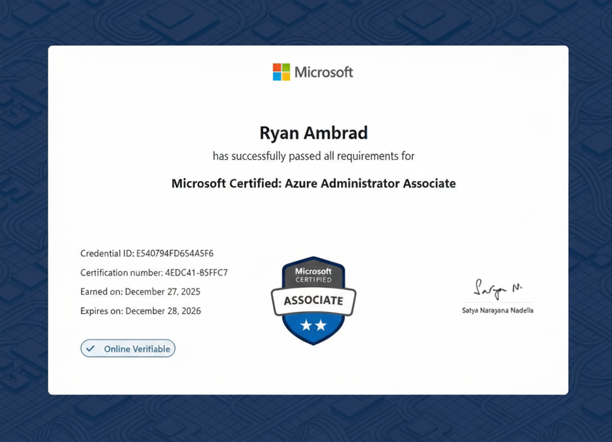
Task: Click the signer name Satya Narayana Nadella
Action: [x=497, y=310]
